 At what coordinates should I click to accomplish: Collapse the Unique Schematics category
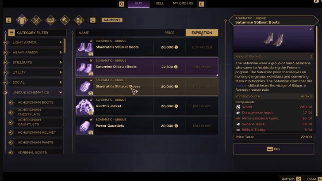(x=36, y=92)
